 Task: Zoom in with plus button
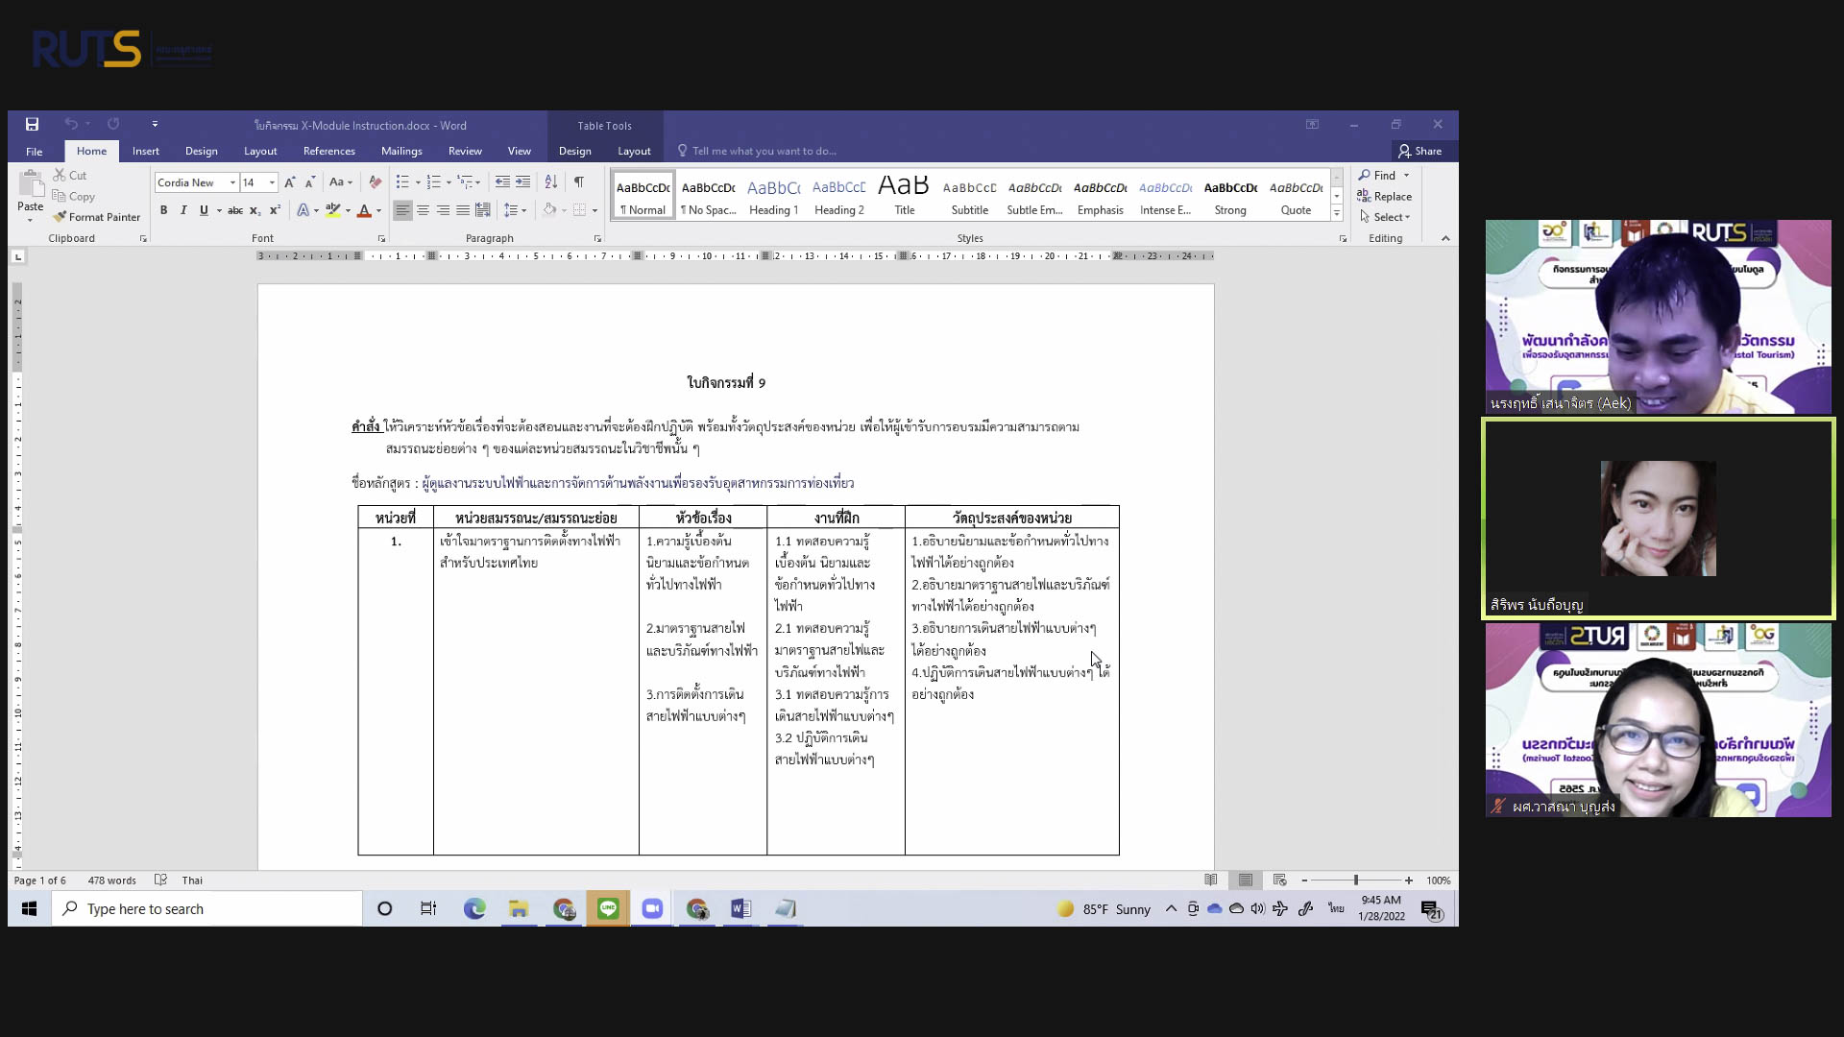point(1408,880)
